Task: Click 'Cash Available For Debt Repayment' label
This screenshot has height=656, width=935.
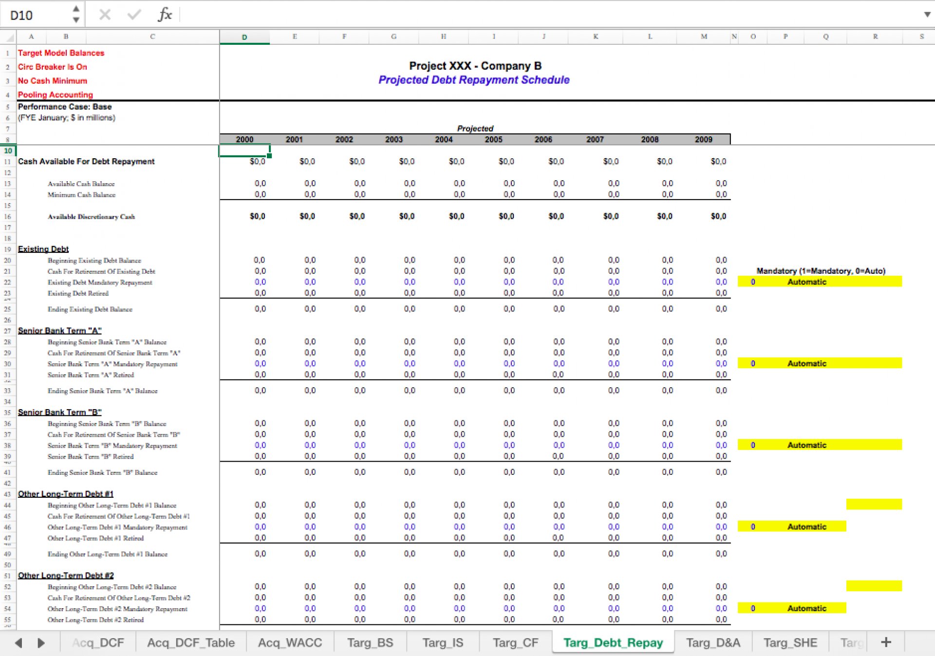Action: click(x=86, y=161)
